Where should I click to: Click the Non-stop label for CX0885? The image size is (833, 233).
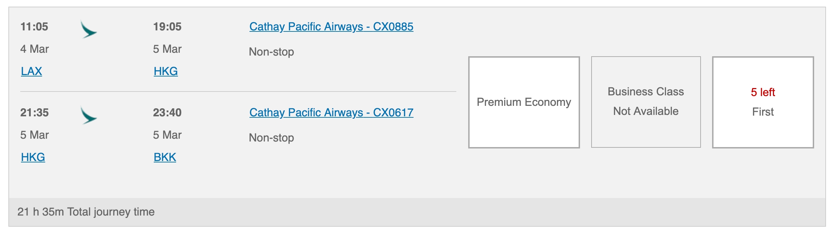coord(271,52)
